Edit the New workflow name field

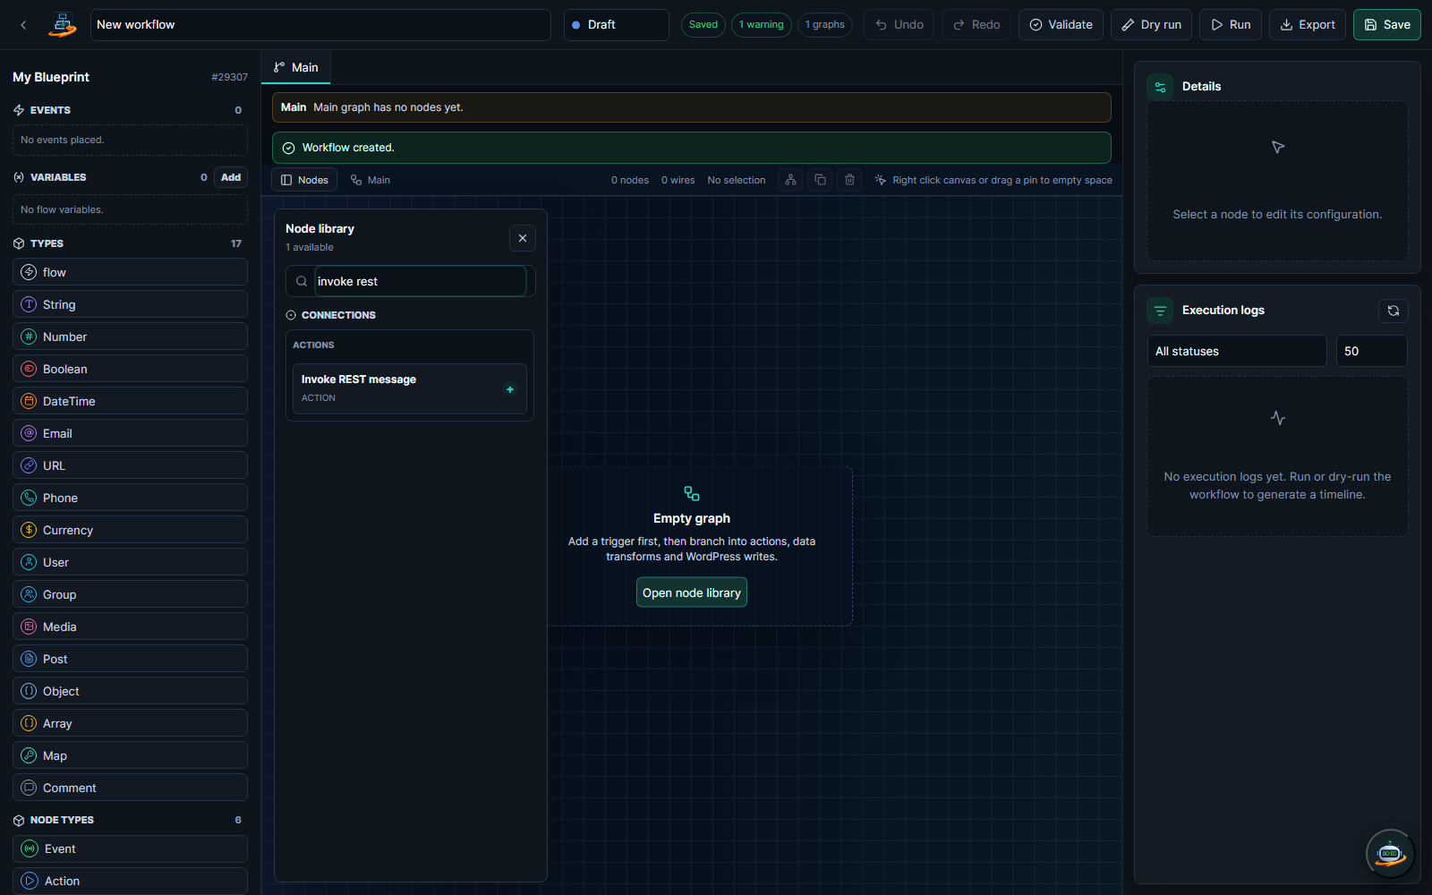[x=320, y=25]
